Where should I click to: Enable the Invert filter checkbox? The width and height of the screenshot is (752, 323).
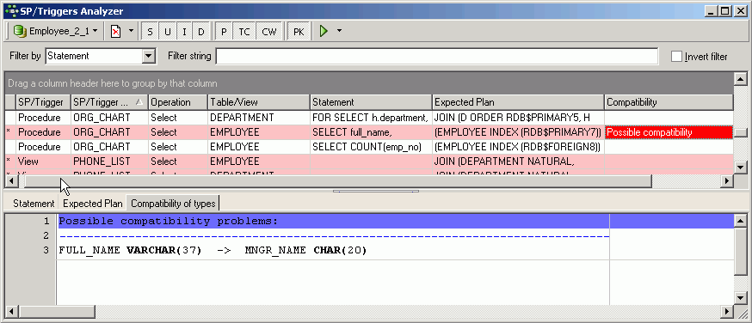(676, 57)
